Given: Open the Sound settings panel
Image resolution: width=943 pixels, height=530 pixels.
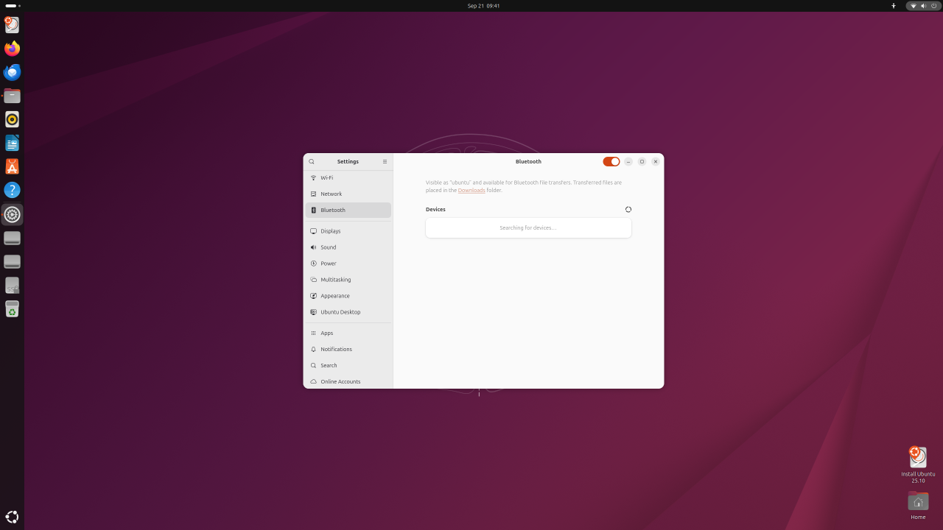Looking at the screenshot, I should click(348, 247).
